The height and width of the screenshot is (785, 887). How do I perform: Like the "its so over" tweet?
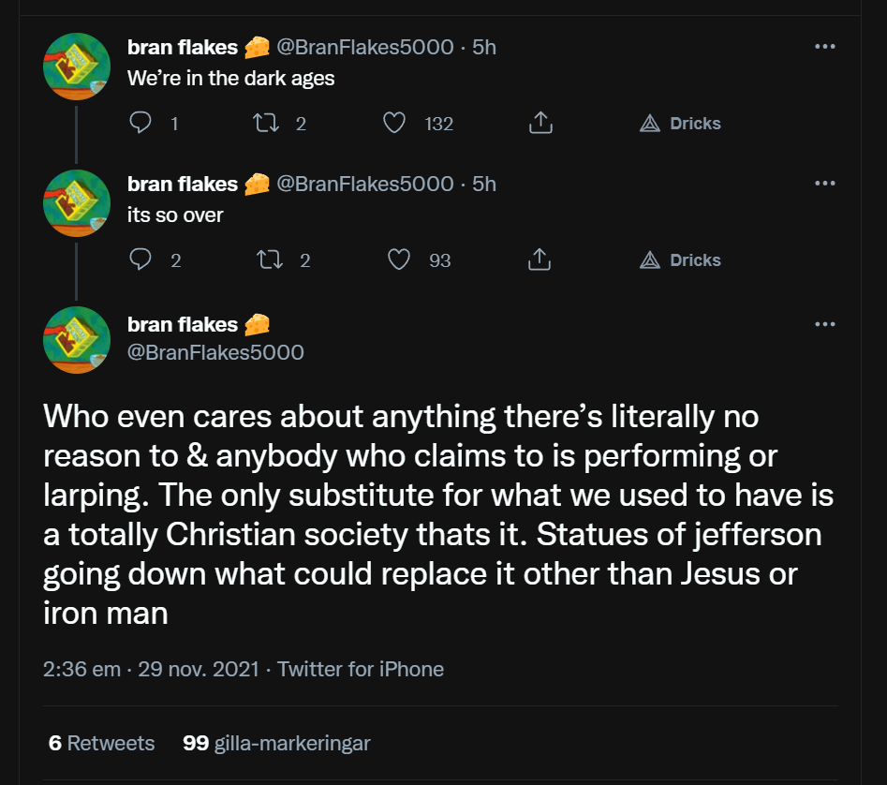[x=399, y=259]
